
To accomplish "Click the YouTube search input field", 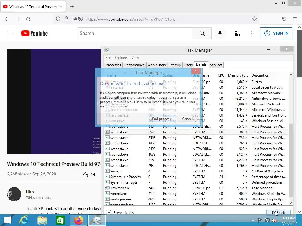I will coord(135,33).
